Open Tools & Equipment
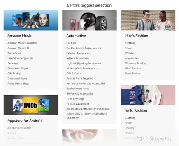This screenshot has height=146, width=179. tap(78, 104)
